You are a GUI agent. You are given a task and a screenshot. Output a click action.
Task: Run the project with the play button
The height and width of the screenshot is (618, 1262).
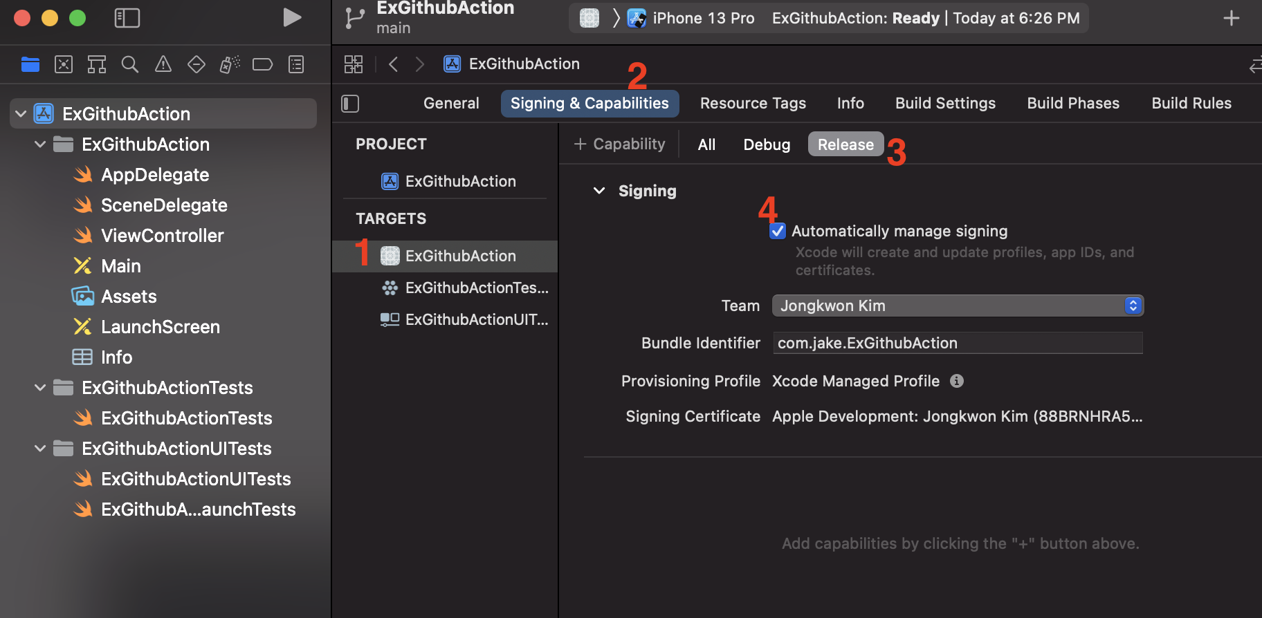pos(292,18)
